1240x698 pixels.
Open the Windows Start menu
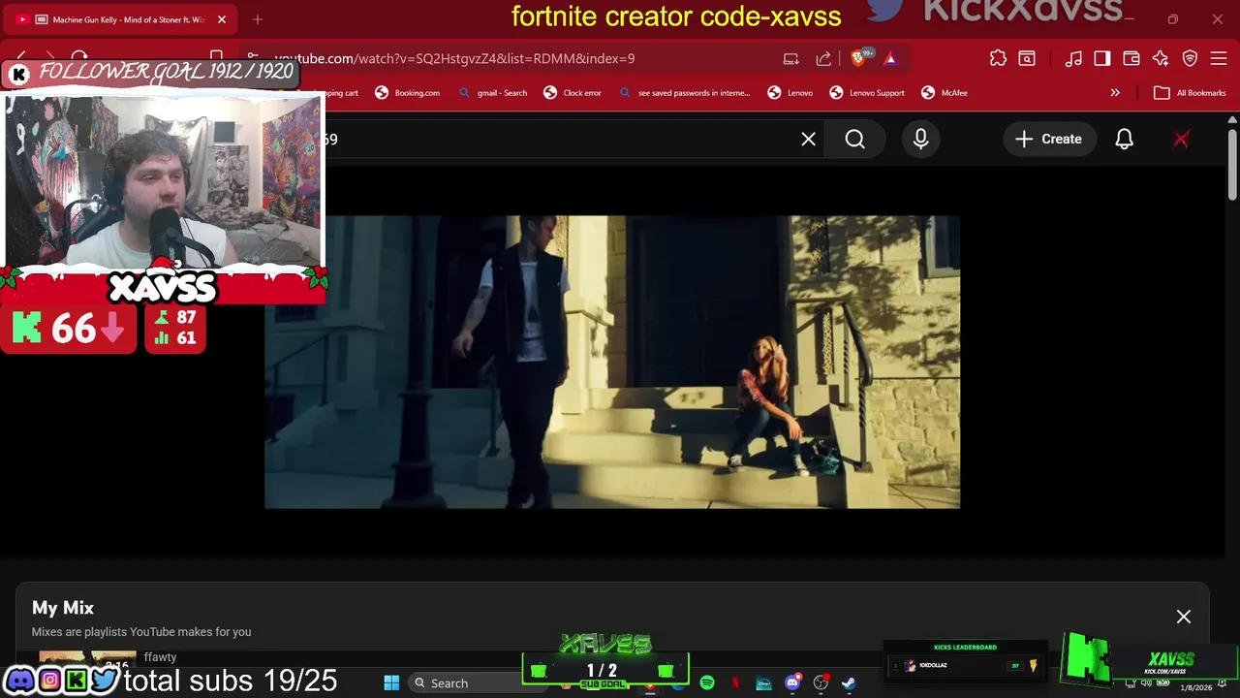point(391,683)
